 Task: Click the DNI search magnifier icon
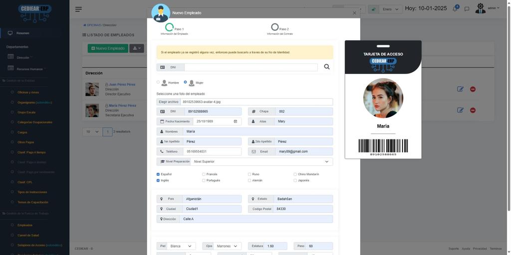[x=327, y=67]
